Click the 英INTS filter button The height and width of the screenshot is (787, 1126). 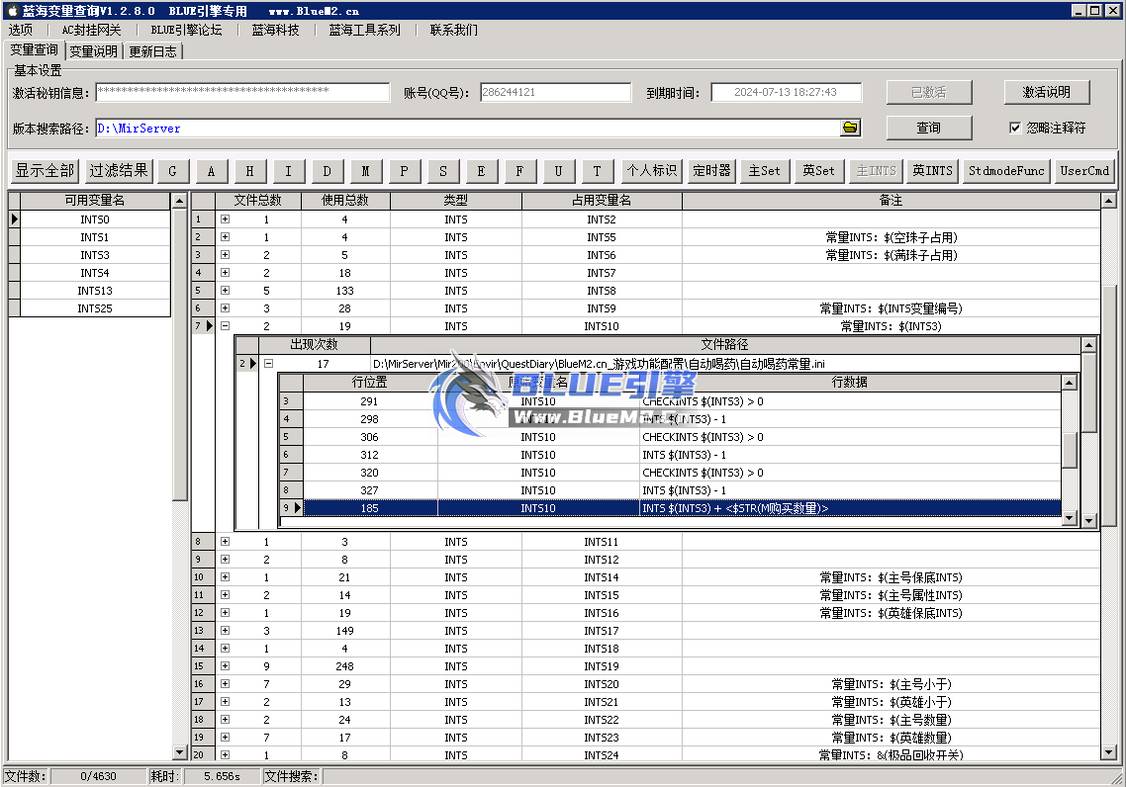pyautogui.click(x=932, y=171)
